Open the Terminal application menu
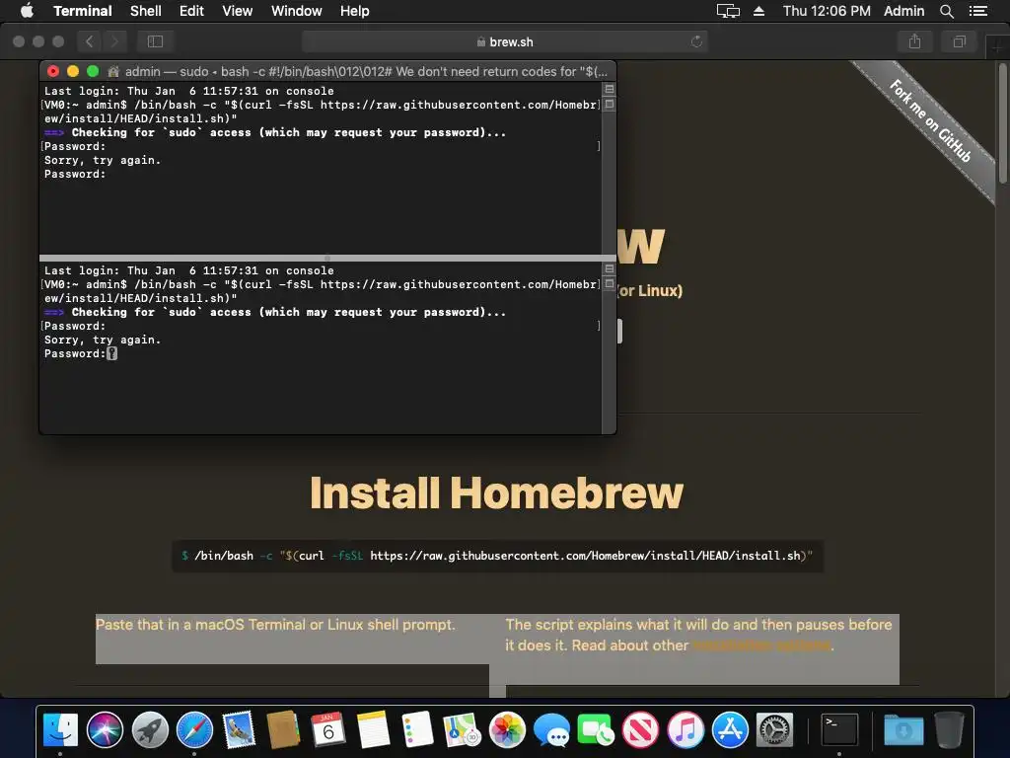This screenshot has height=758, width=1010. [83, 11]
